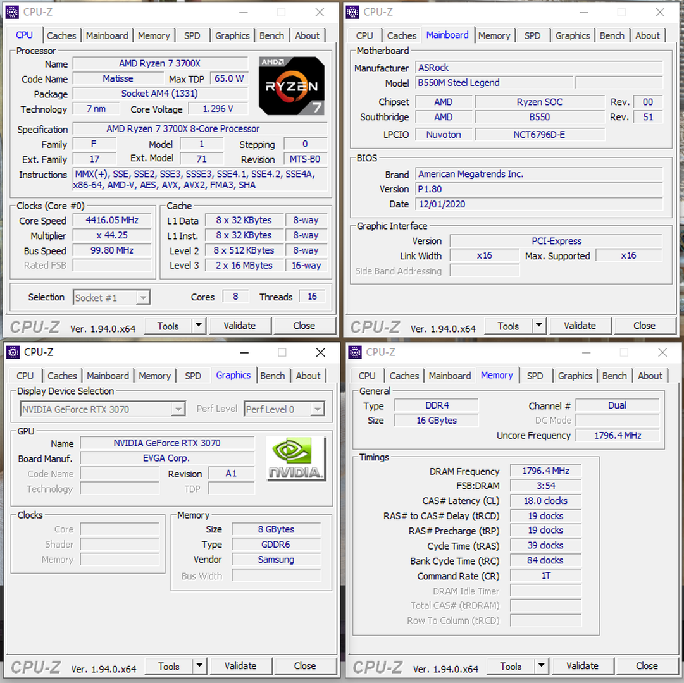Screen dimensions: 684x683
Task: Click Close button in Mainboard window
Action: 644,326
